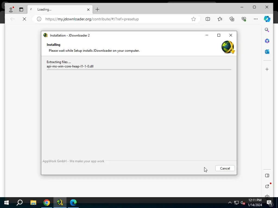This screenshot has width=278, height=208.
Task: Open Browser essentials heart icon
Action: coord(244,19)
